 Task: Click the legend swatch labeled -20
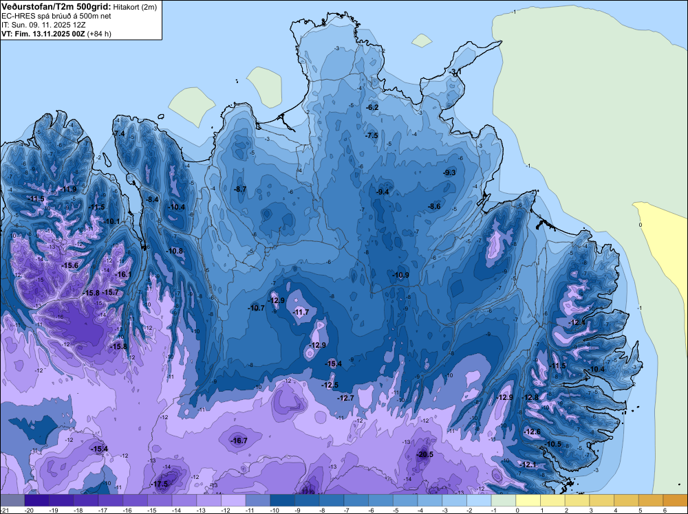click(x=37, y=500)
